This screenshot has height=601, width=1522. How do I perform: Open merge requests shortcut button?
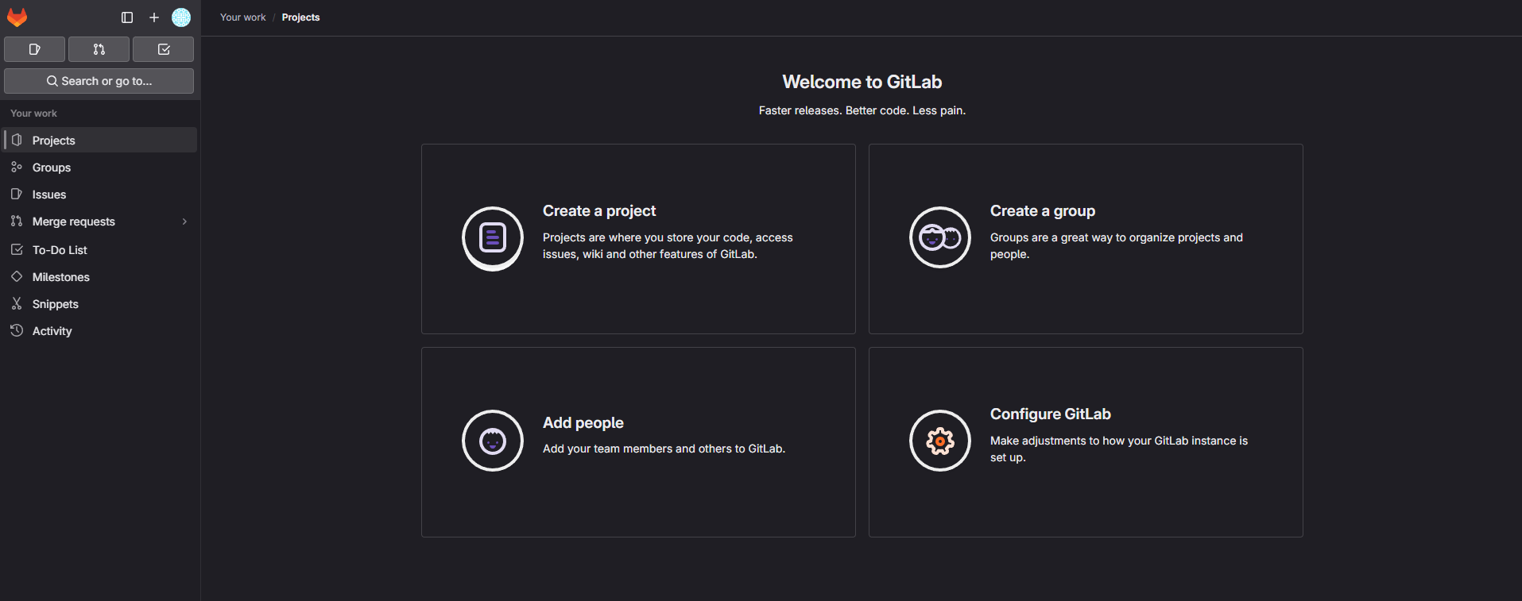(99, 49)
